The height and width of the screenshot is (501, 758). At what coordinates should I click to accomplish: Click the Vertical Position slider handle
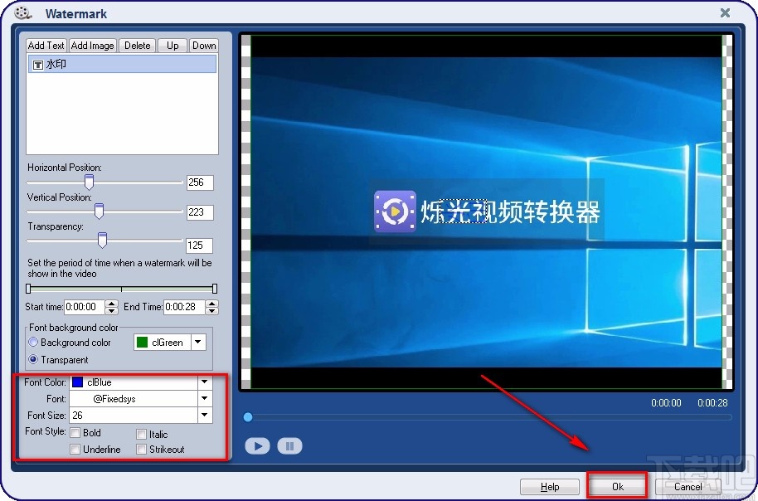99,212
